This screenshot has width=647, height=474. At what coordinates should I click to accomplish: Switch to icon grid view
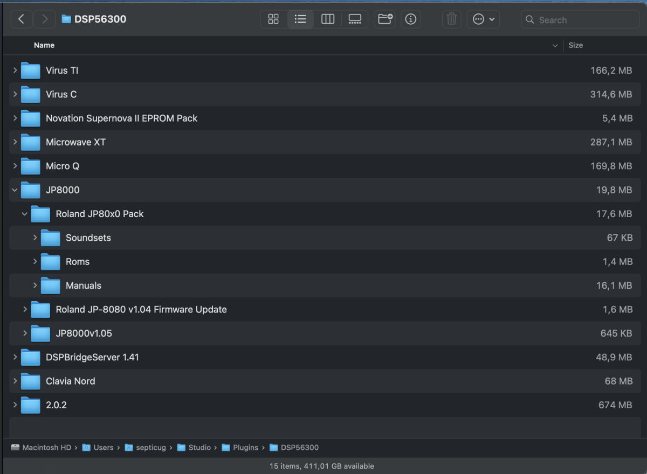pos(273,19)
